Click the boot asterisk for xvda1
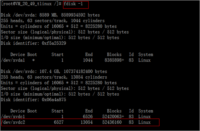The height and width of the screenshot is (131, 200). tap(33, 60)
